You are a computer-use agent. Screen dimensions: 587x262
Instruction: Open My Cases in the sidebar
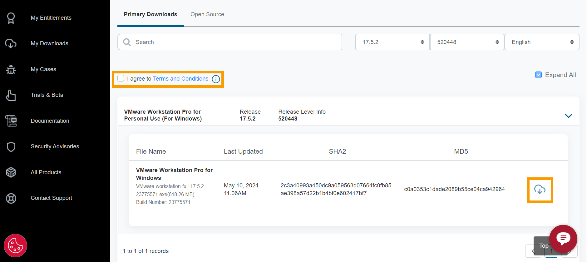pos(43,69)
